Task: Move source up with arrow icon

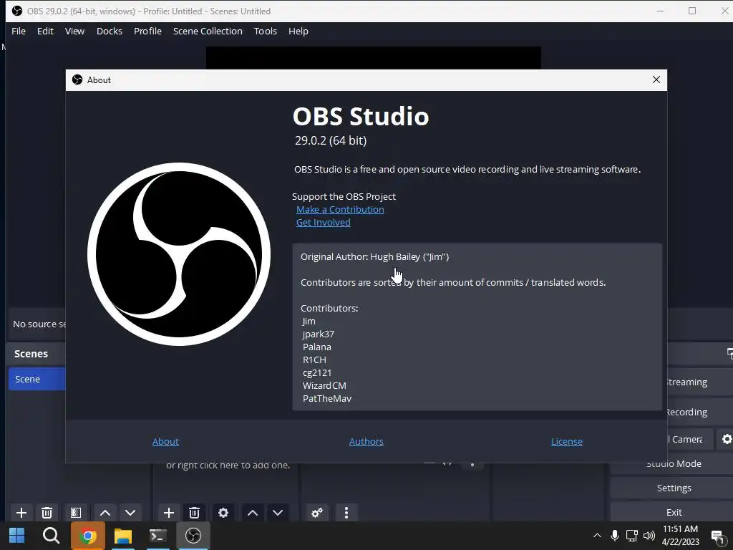Action: [x=253, y=513]
